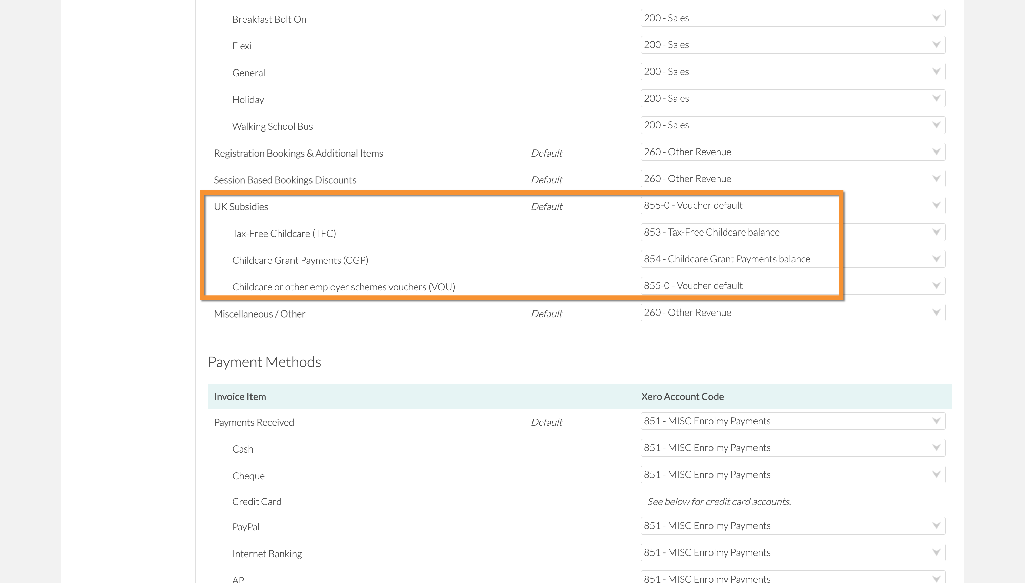Click the Cheque row label

[x=248, y=477]
